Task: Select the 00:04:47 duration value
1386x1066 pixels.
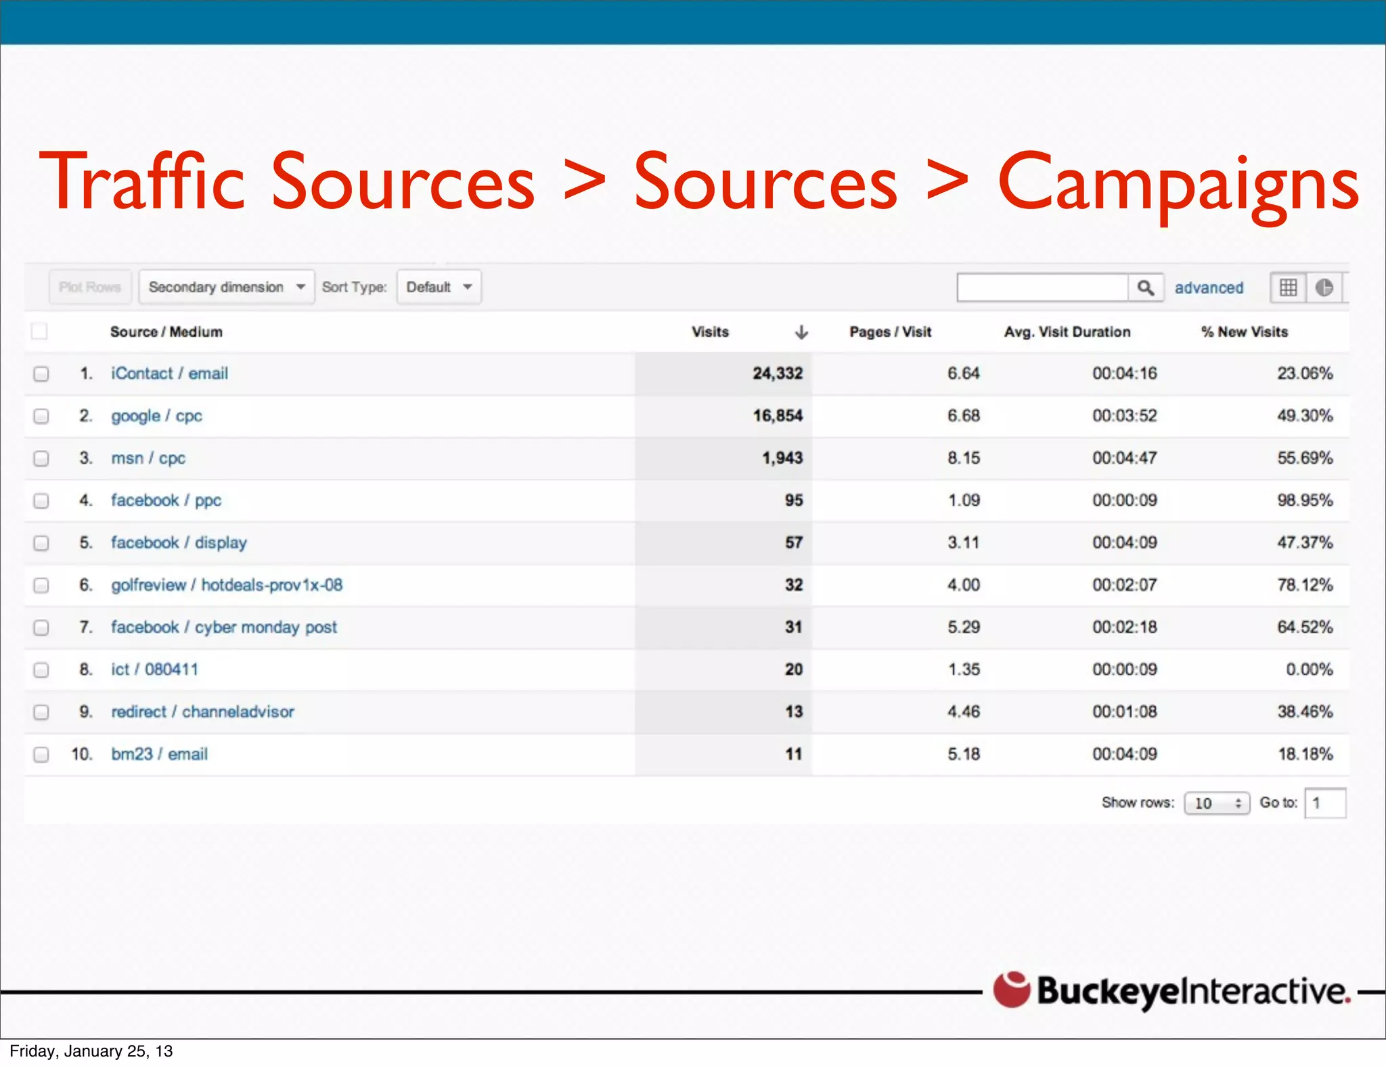Action: [1125, 458]
